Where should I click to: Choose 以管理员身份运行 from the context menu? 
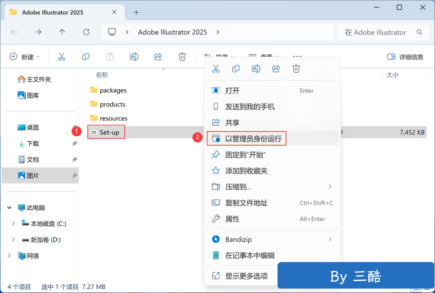272,139
